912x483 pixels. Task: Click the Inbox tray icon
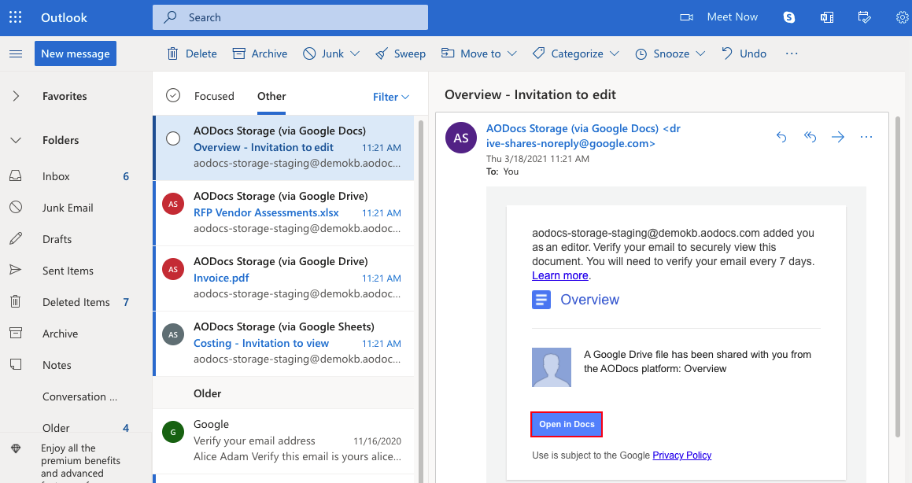click(16, 175)
